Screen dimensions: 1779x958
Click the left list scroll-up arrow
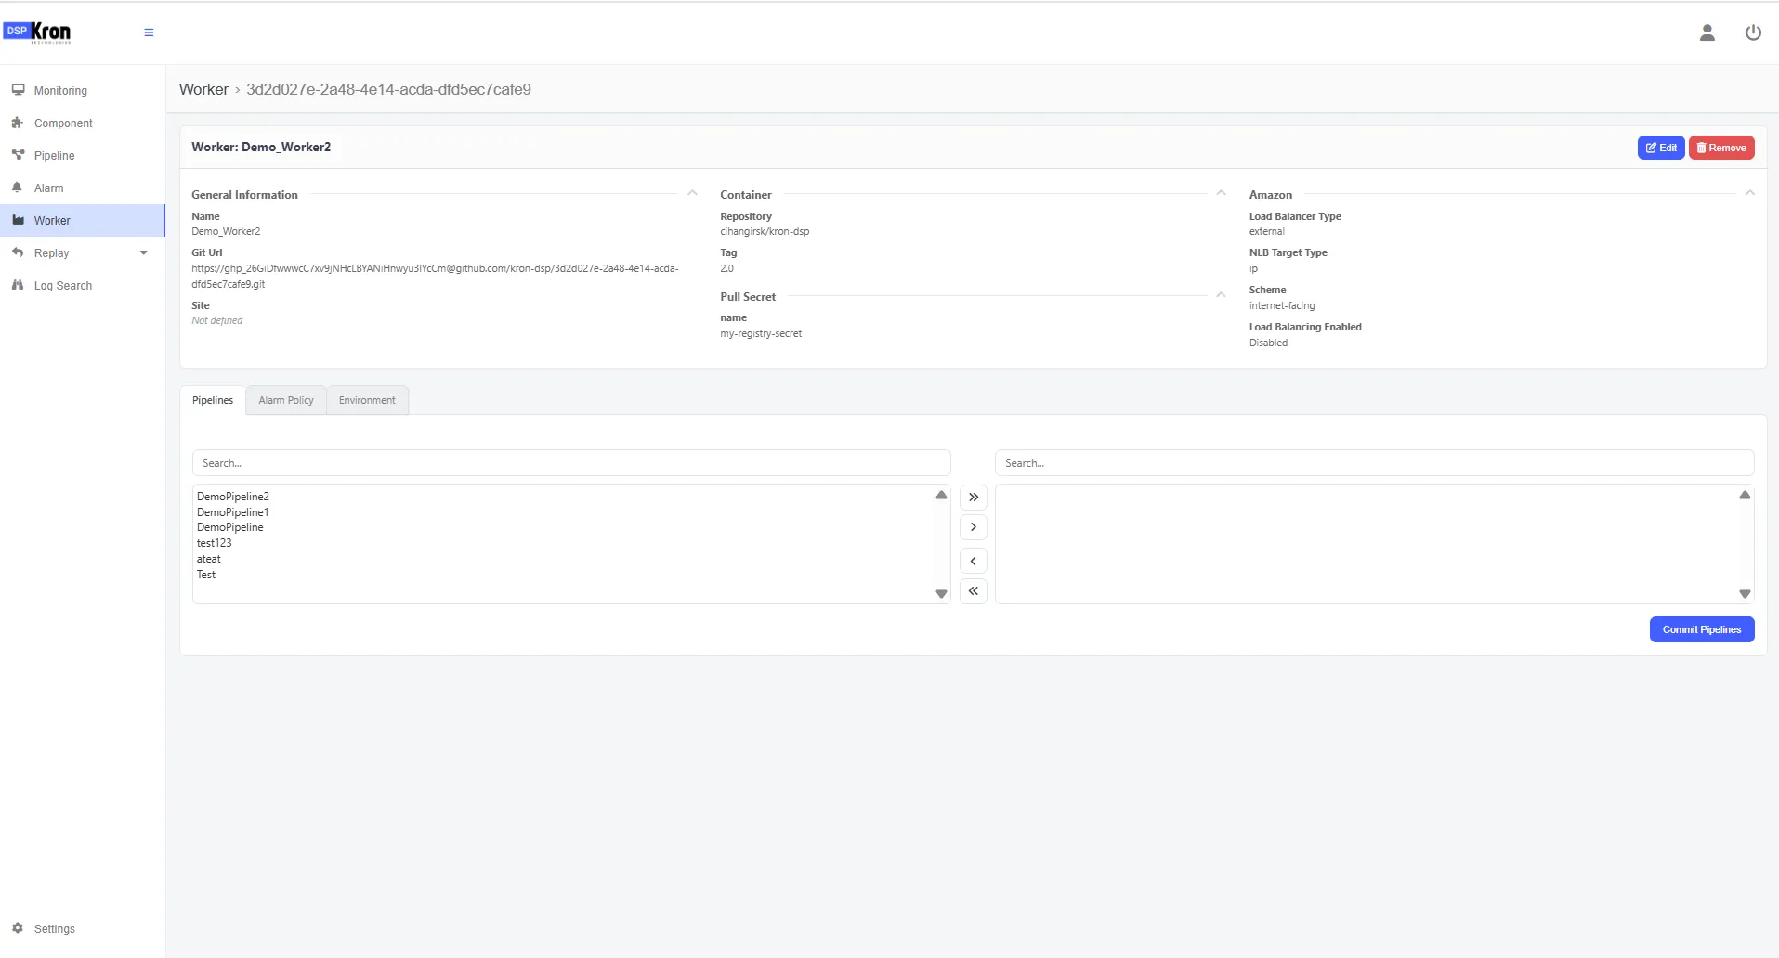(941, 495)
